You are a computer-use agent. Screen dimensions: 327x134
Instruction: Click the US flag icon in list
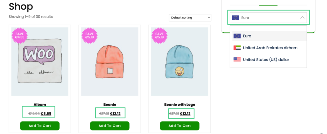pos(237,59)
